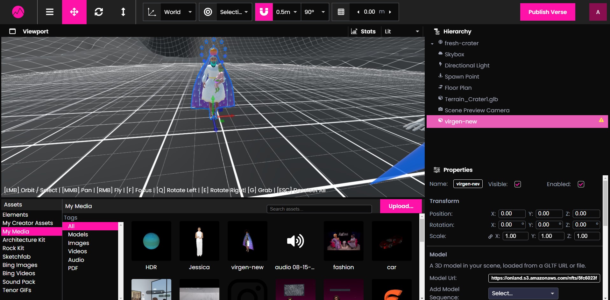Select the car asset thumbnail

(x=392, y=241)
